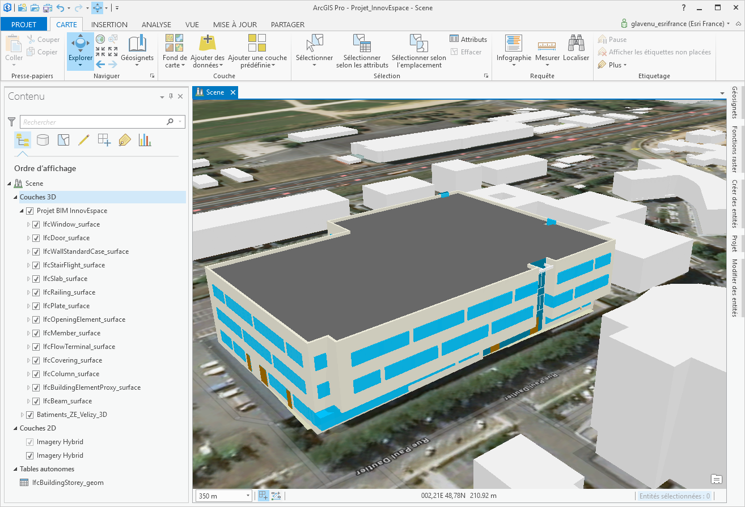Select the IfcFlowTerminal_surface layer name
This screenshot has width=745, height=507.
[x=79, y=347]
